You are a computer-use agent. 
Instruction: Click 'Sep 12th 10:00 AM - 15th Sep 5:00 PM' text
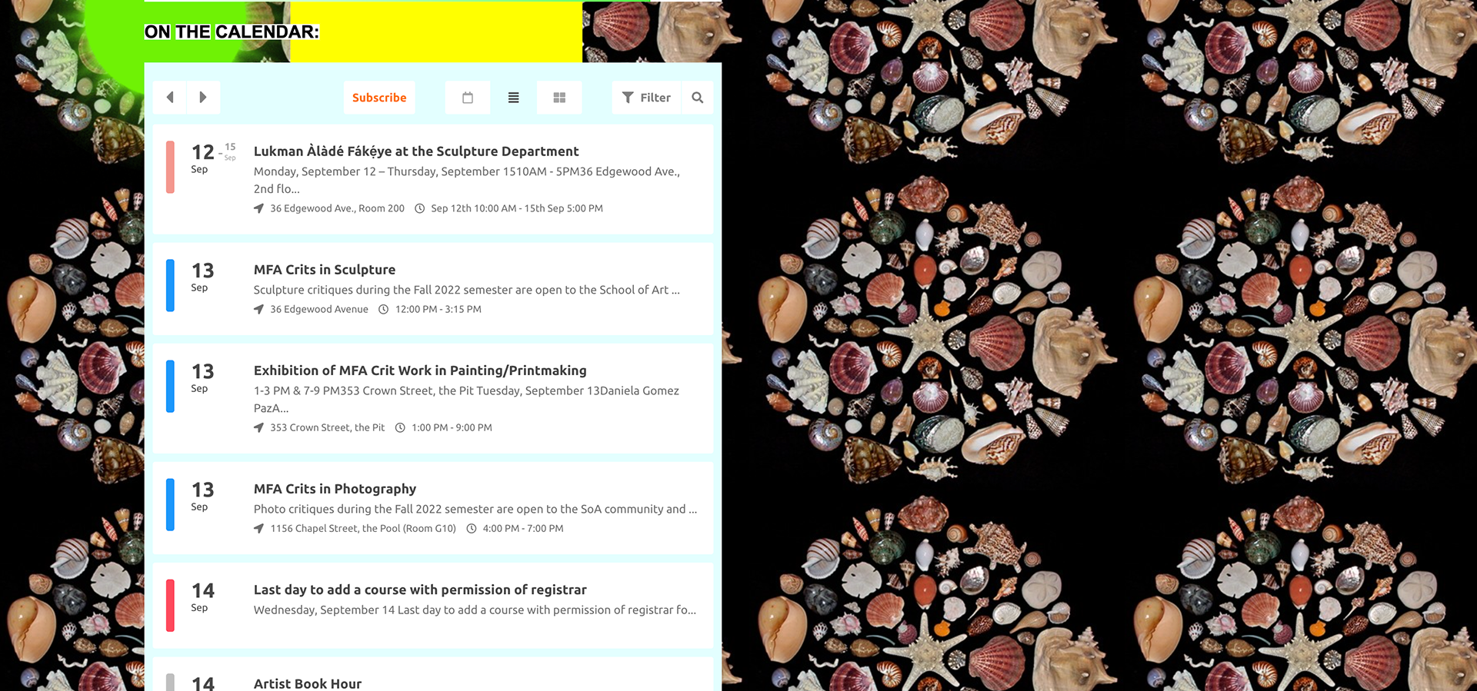tap(517, 208)
